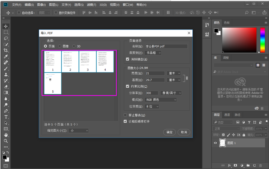This screenshot has width=269, height=169.
Task: Select the Clone Stamp tool
Action: pyautogui.click(x=6, y=75)
